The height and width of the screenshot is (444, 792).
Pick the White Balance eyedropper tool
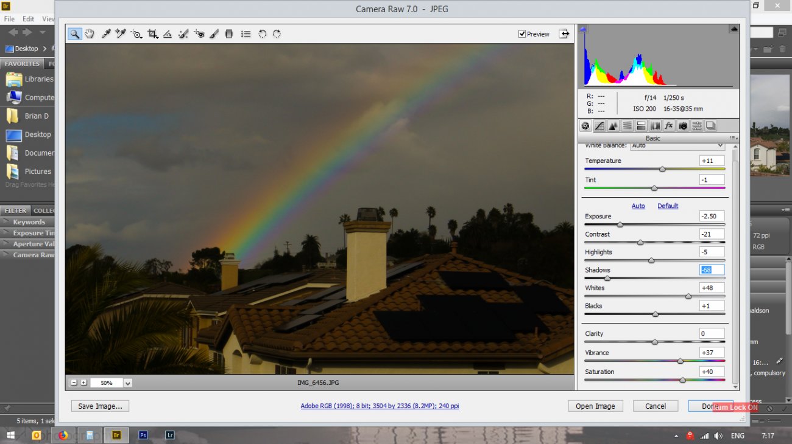(x=106, y=34)
